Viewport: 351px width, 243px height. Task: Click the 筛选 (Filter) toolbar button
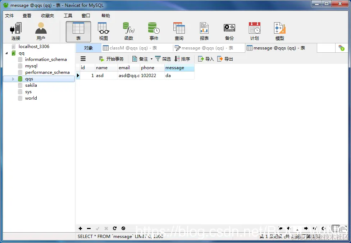pyautogui.click(x=163, y=59)
